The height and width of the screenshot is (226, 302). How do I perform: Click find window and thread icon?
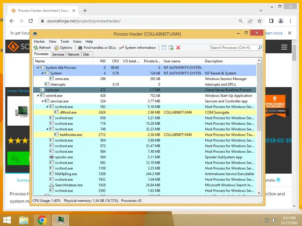click(171, 48)
